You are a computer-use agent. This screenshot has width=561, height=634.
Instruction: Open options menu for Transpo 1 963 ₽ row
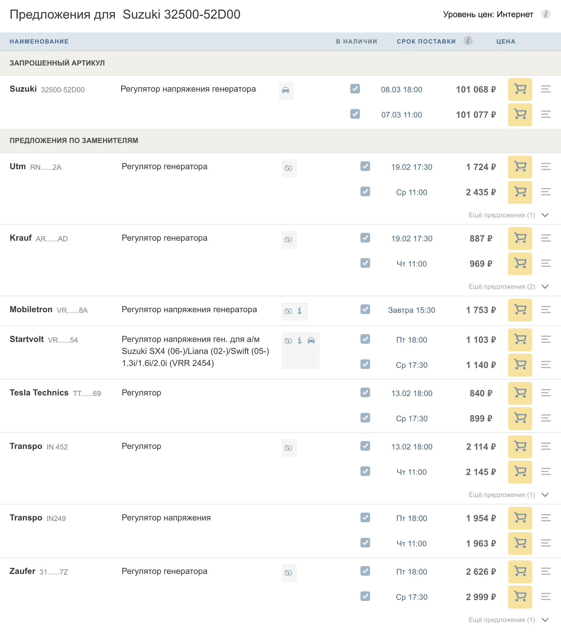[x=545, y=543]
